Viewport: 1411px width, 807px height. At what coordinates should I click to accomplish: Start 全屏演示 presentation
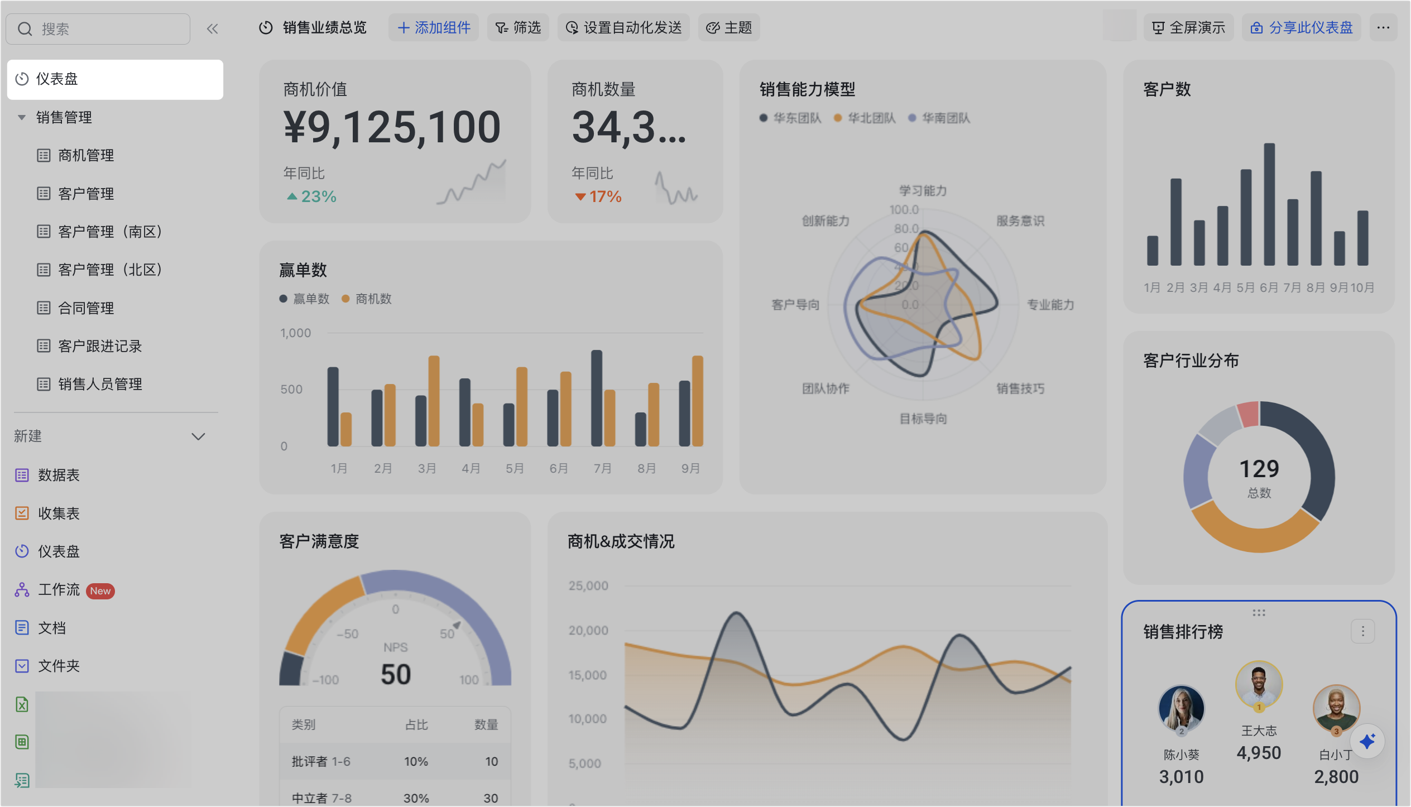tap(1188, 28)
